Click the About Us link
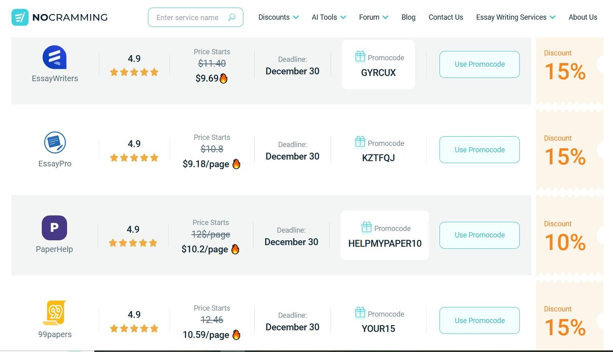The width and height of the screenshot is (613, 352). point(583,17)
